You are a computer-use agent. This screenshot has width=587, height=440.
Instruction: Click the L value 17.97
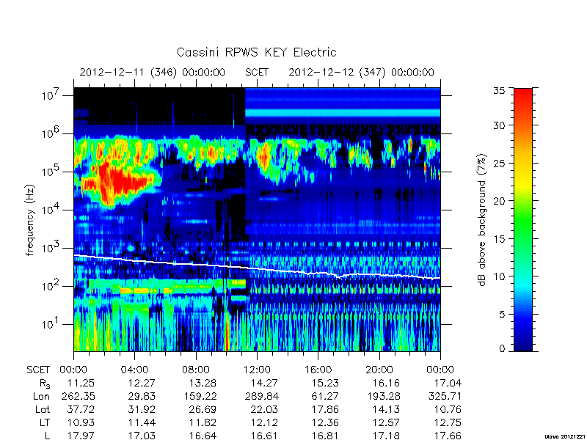pyautogui.click(x=81, y=436)
